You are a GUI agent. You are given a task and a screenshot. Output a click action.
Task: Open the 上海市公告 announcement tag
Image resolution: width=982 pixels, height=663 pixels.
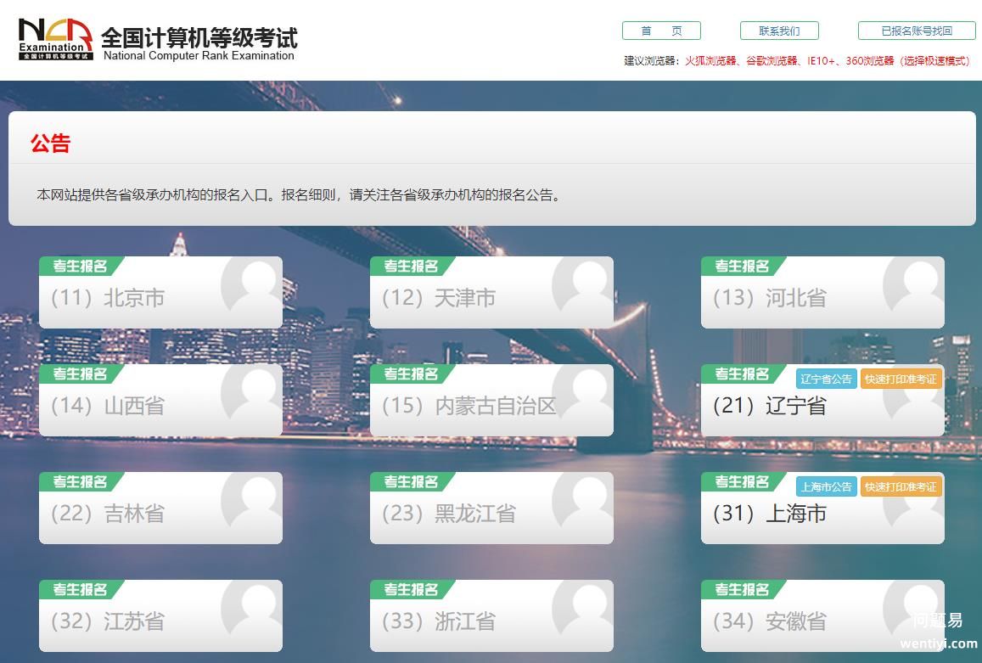pyautogui.click(x=826, y=487)
